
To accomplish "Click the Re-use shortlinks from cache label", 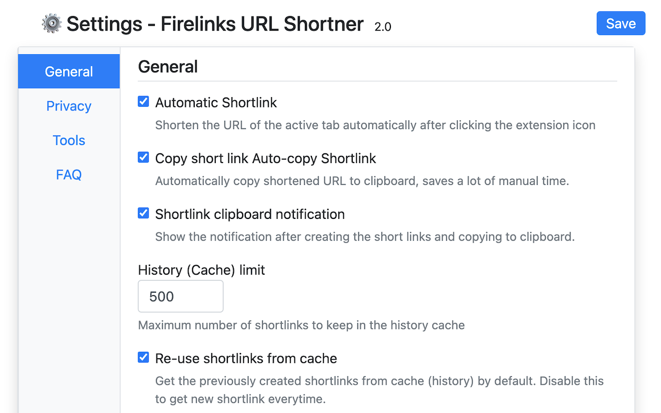I will (246, 358).
